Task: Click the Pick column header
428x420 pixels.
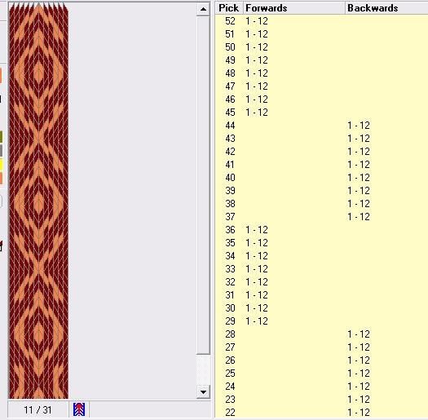Action: [229, 8]
